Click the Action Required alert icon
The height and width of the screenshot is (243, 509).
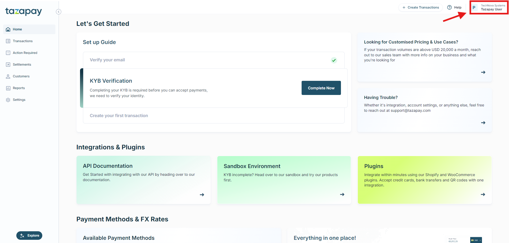click(x=8, y=53)
